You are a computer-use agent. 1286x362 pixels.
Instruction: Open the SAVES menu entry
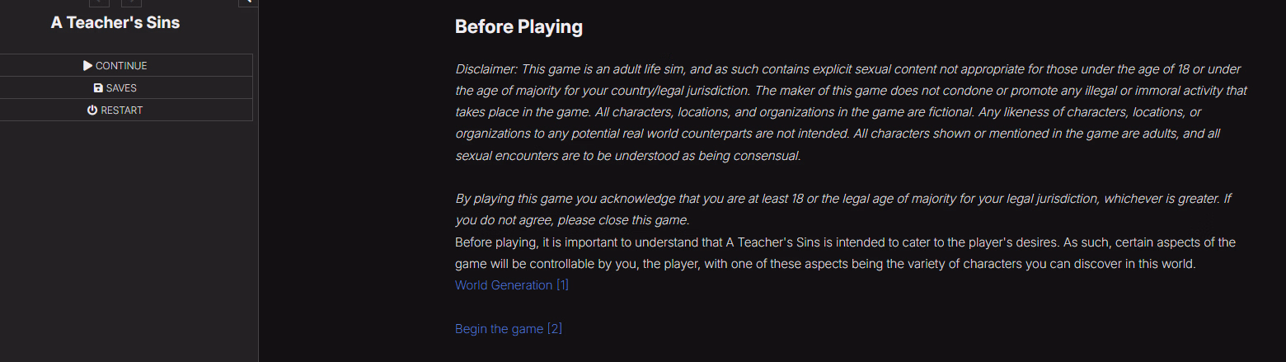tap(115, 87)
